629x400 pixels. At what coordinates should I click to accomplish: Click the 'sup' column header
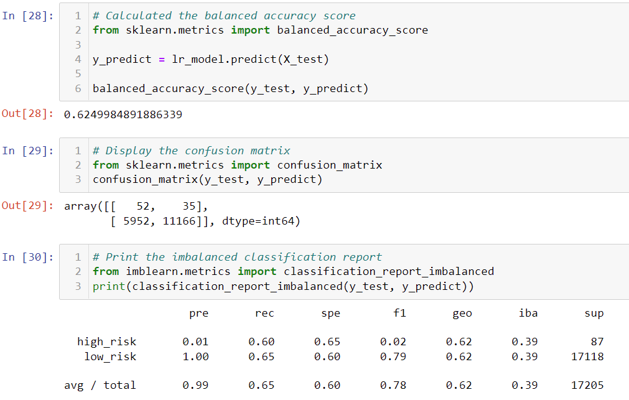click(x=594, y=314)
